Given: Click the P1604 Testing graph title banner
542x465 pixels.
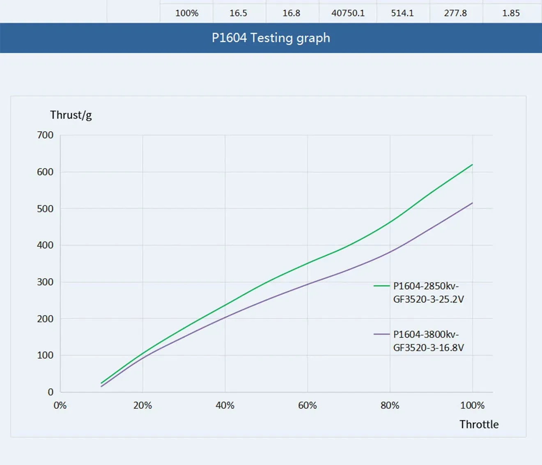Looking at the screenshot, I should click(271, 38).
